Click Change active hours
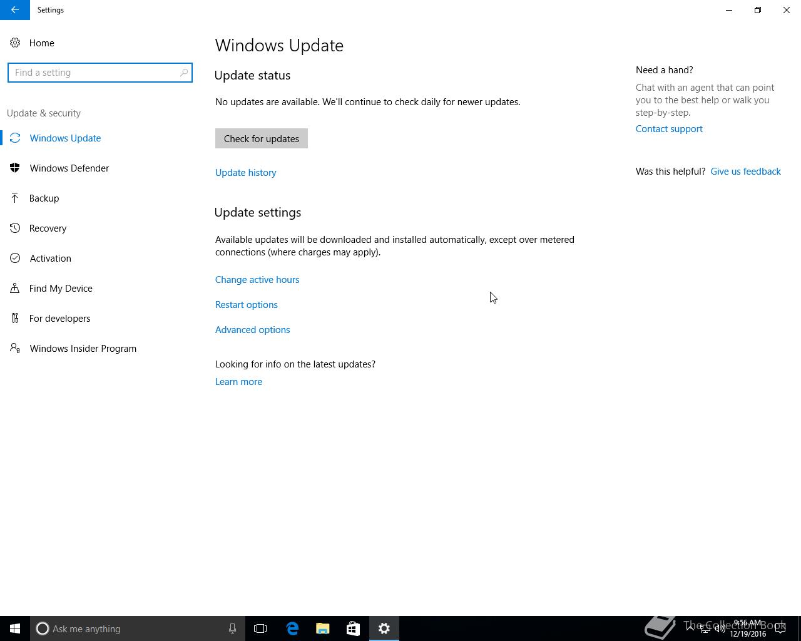 [257, 280]
